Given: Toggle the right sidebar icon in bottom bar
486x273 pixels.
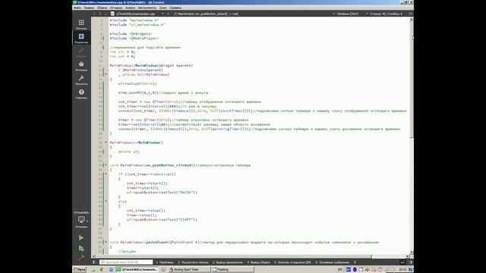Looking at the screenshot, I should (x=411, y=262).
